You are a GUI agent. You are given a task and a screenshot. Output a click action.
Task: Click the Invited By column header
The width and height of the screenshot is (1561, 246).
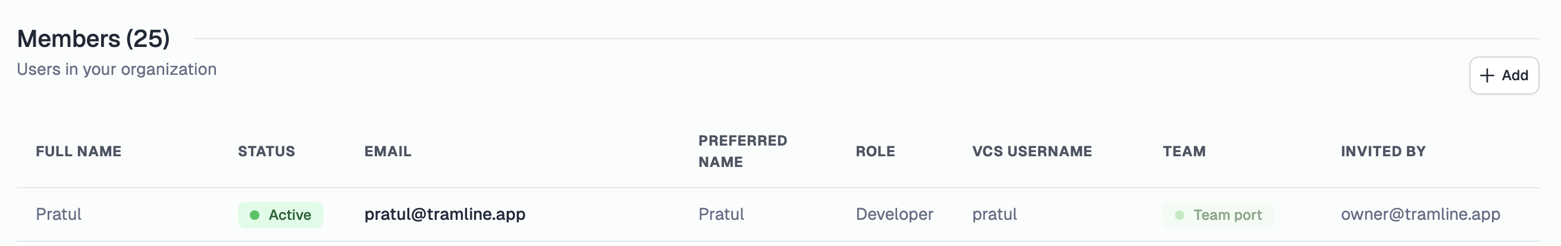[1383, 152]
